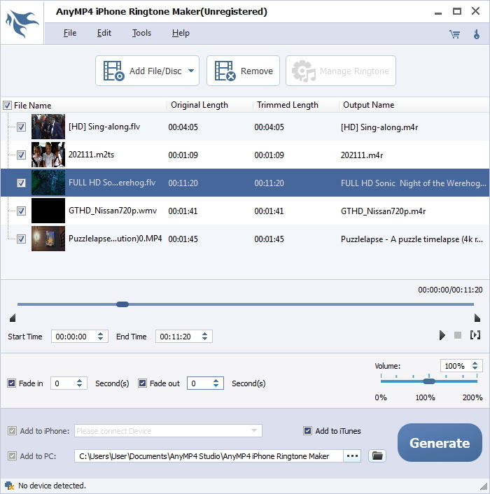Select the Puzzlelapse MP4 thumbnail
The width and height of the screenshot is (490, 494).
[48, 239]
